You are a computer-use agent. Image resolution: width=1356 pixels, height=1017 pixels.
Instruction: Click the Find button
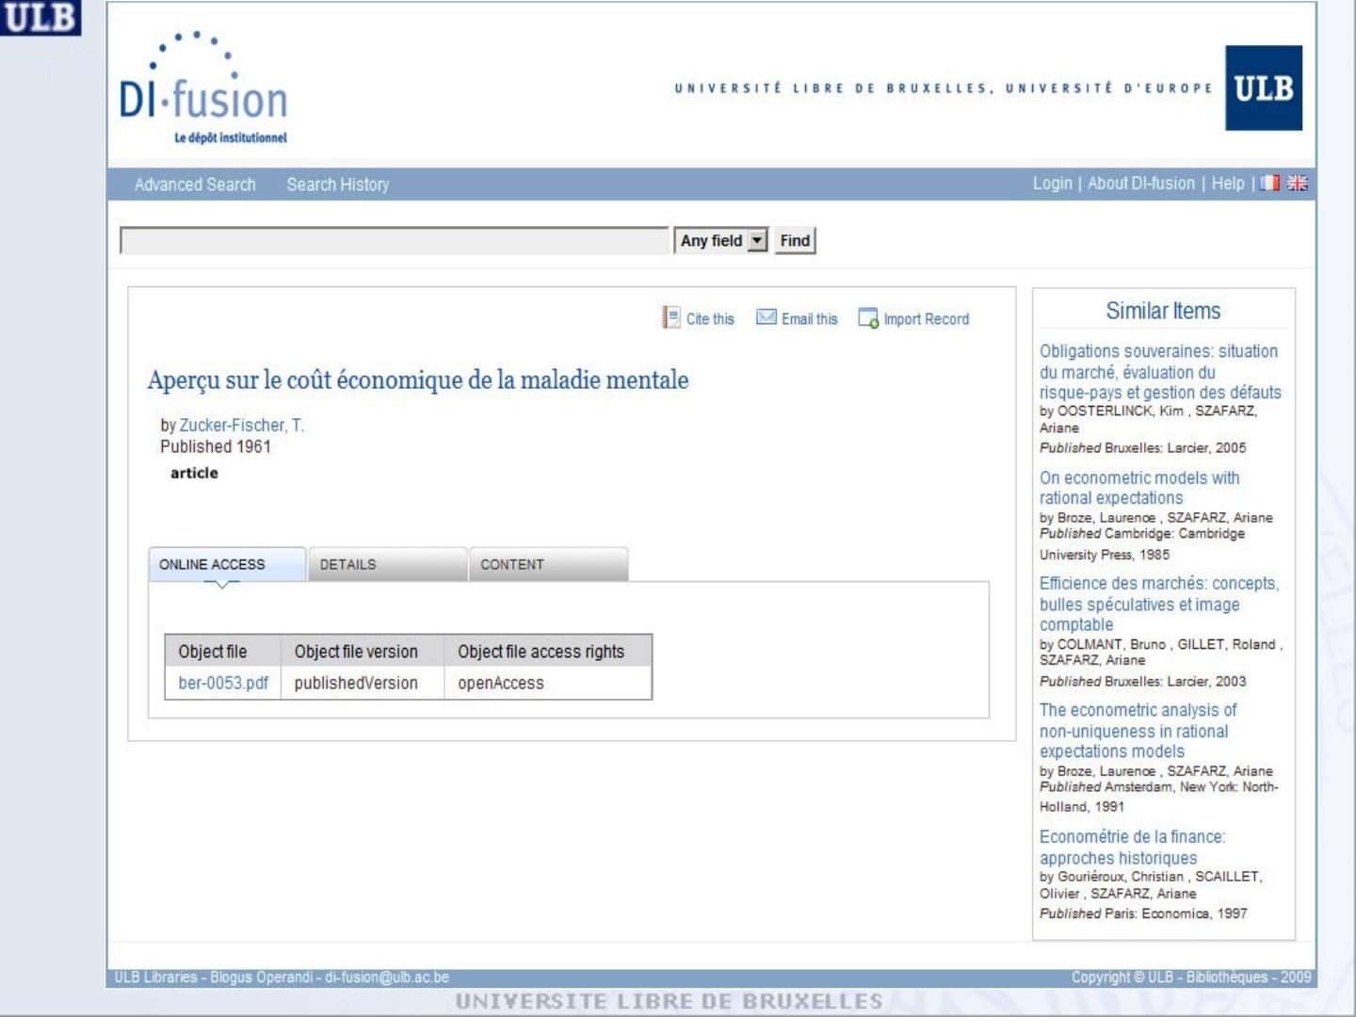click(795, 241)
